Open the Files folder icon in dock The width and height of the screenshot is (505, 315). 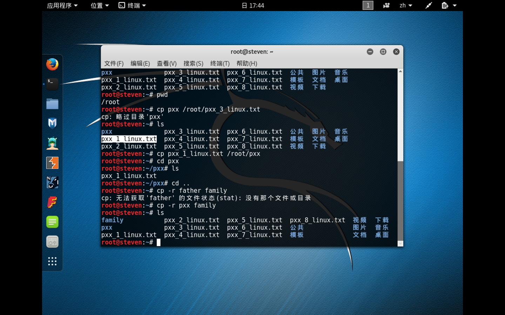pos(52,104)
